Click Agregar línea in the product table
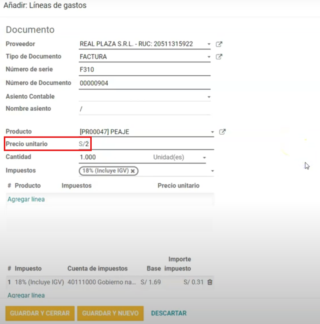This screenshot has height=324, width=320. [26, 199]
